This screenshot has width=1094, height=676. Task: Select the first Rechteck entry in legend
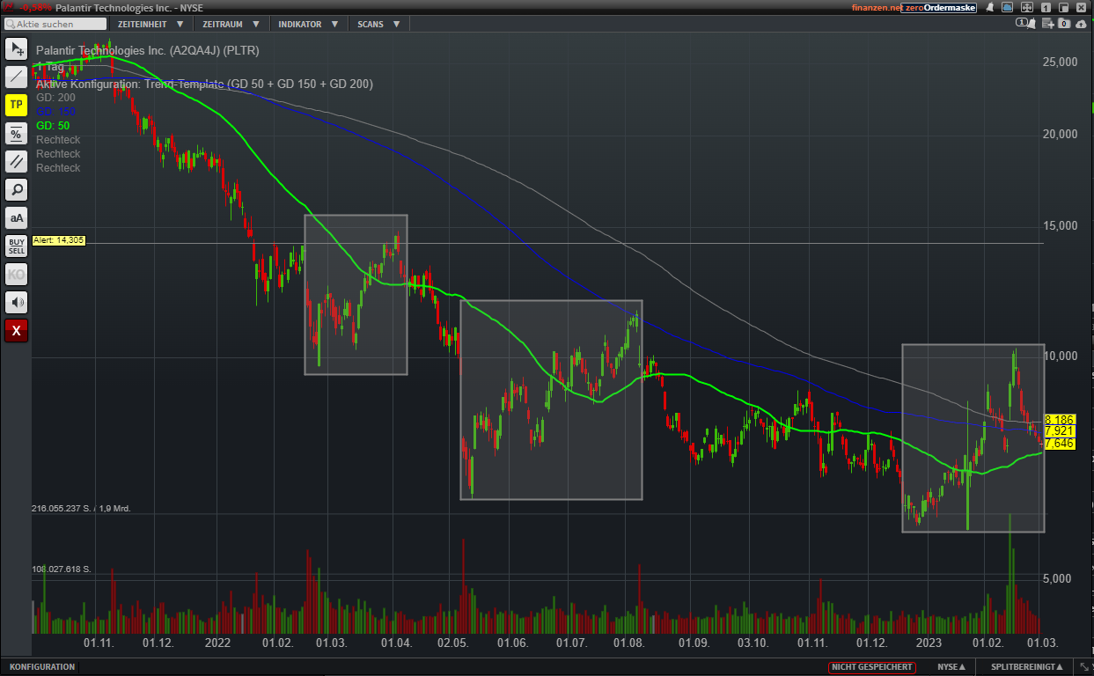[x=58, y=140]
